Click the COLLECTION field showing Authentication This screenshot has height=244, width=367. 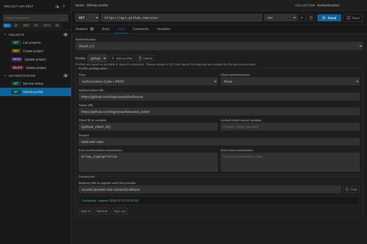[x=328, y=5]
